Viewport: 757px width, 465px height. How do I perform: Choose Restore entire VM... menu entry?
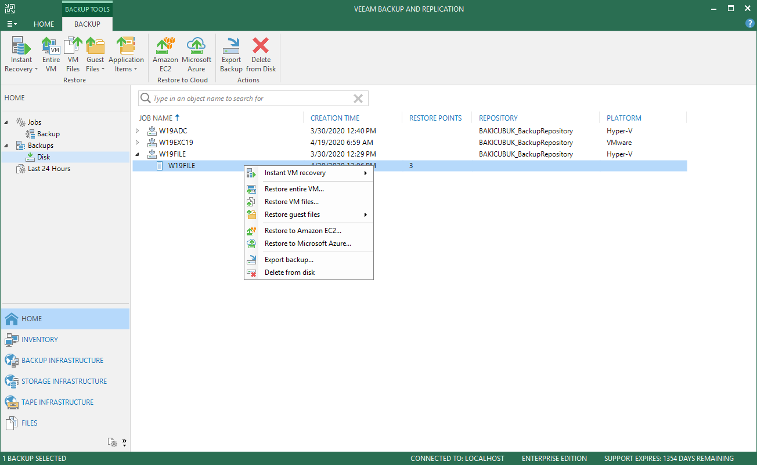click(x=309, y=189)
